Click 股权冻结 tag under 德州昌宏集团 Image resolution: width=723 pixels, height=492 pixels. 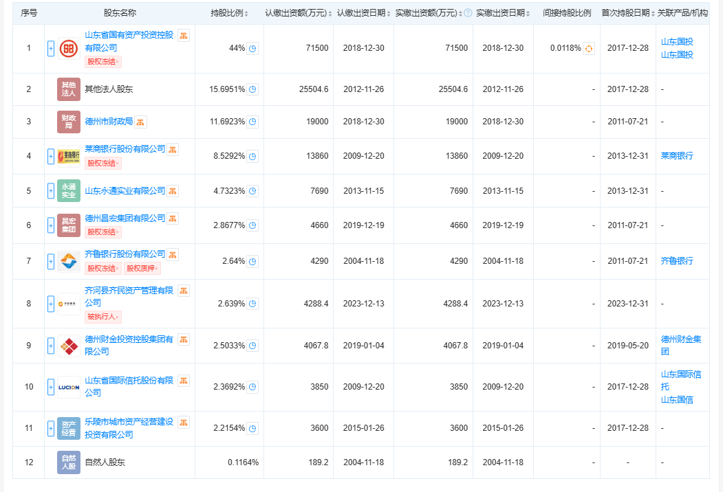[102, 232]
